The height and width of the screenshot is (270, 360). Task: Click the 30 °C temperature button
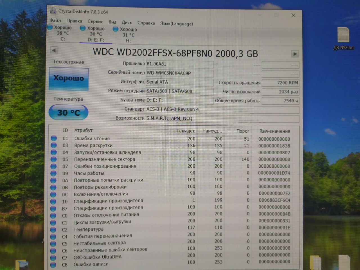(68, 112)
